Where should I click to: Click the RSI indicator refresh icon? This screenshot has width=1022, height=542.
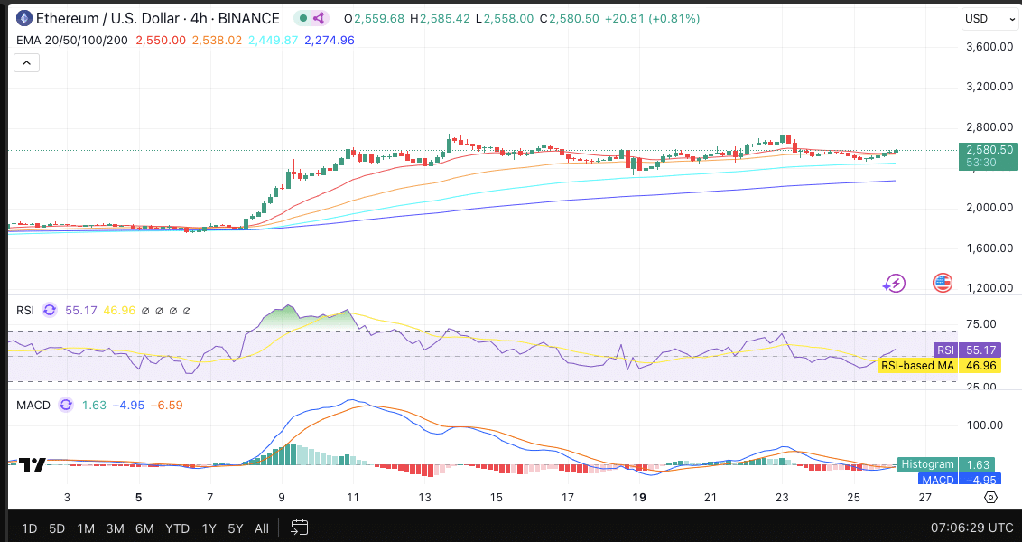click(50, 311)
